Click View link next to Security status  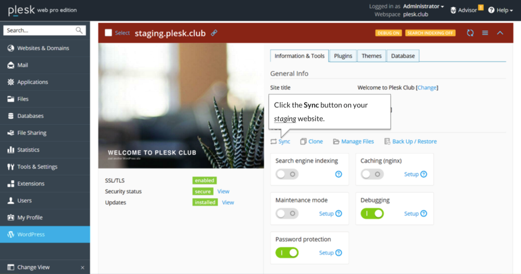(x=223, y=191)
